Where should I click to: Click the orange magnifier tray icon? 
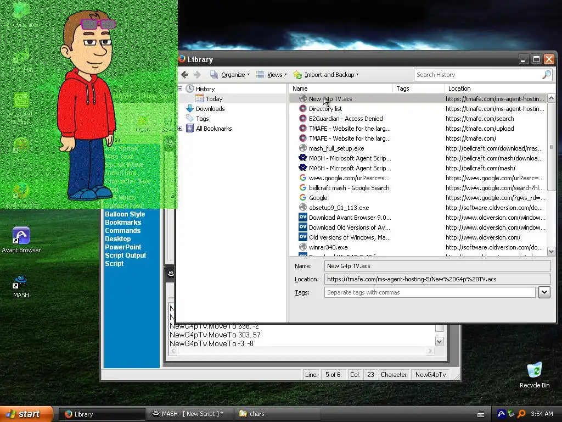pos(521,414)
